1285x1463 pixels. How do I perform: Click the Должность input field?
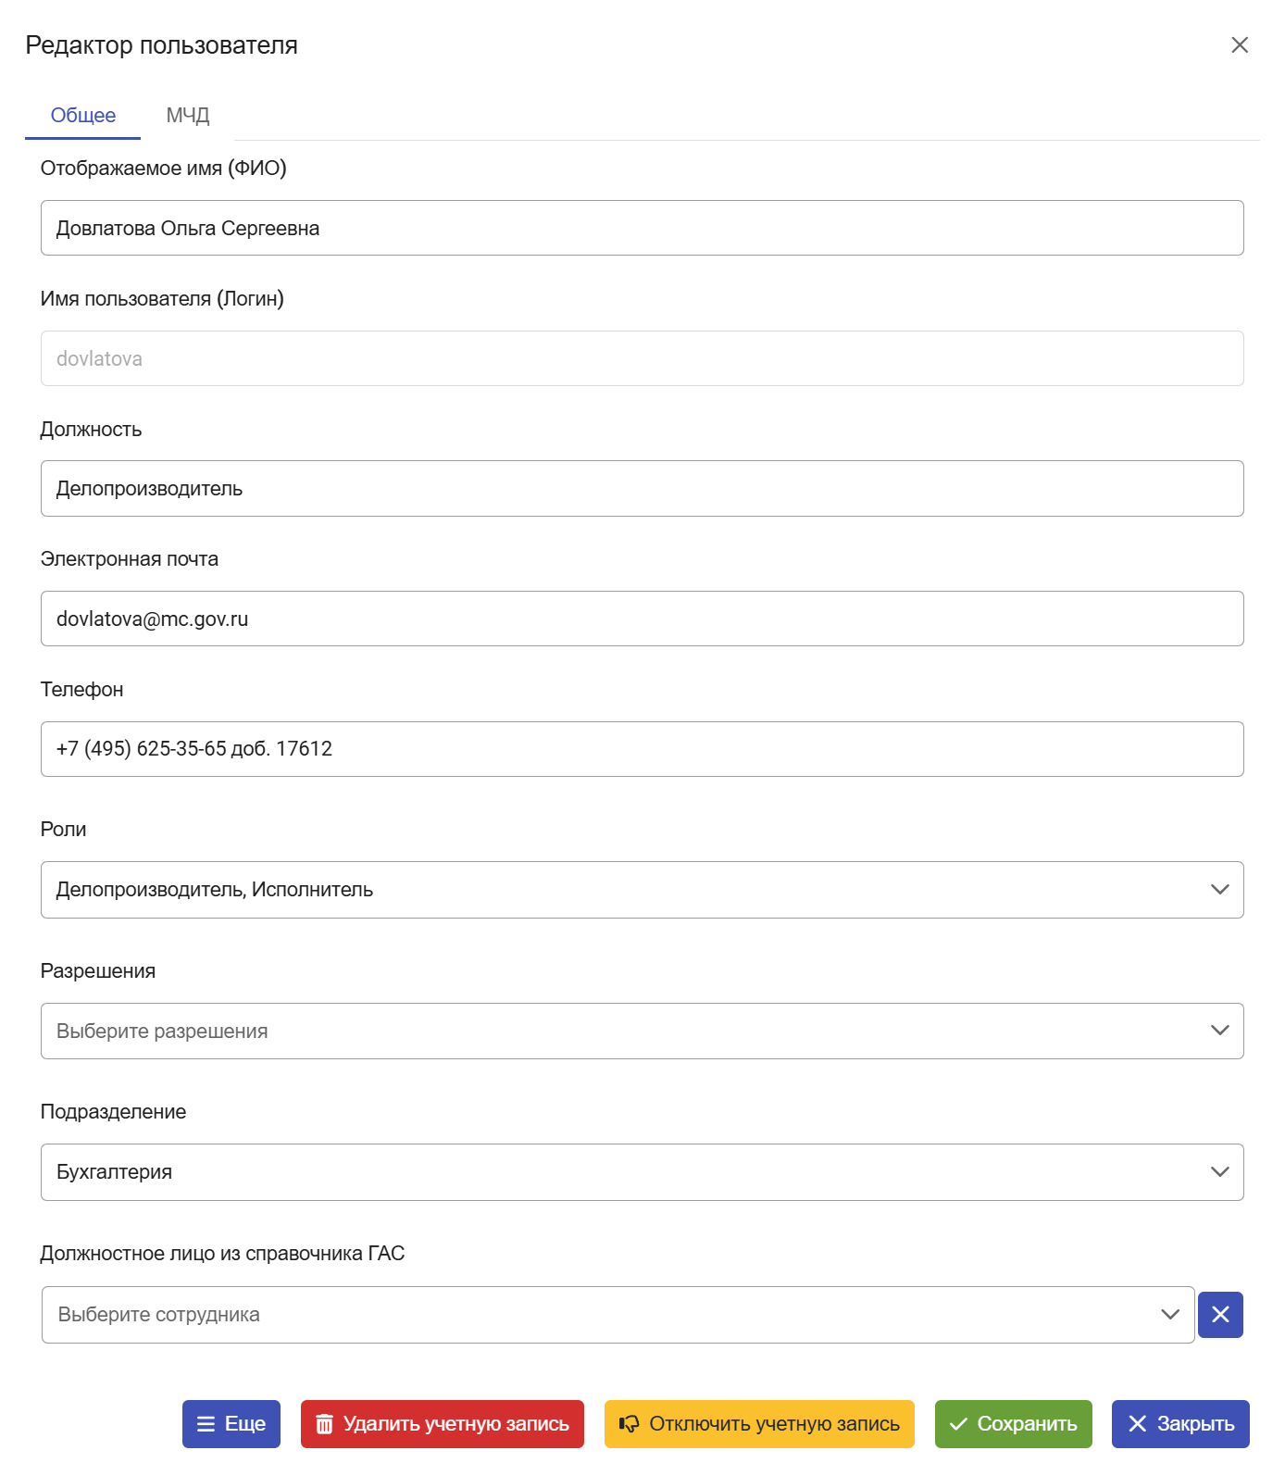pyautogui.click(x=642, y=488)
